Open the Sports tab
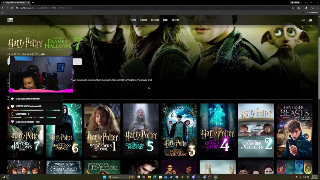Screen dimensions: 320x180 175,20
